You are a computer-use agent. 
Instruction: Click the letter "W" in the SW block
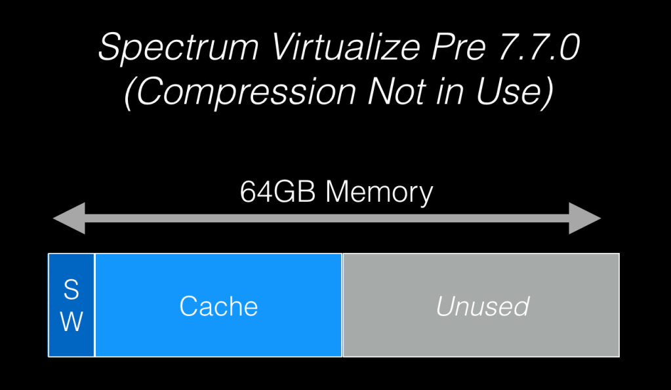[71, 321]
